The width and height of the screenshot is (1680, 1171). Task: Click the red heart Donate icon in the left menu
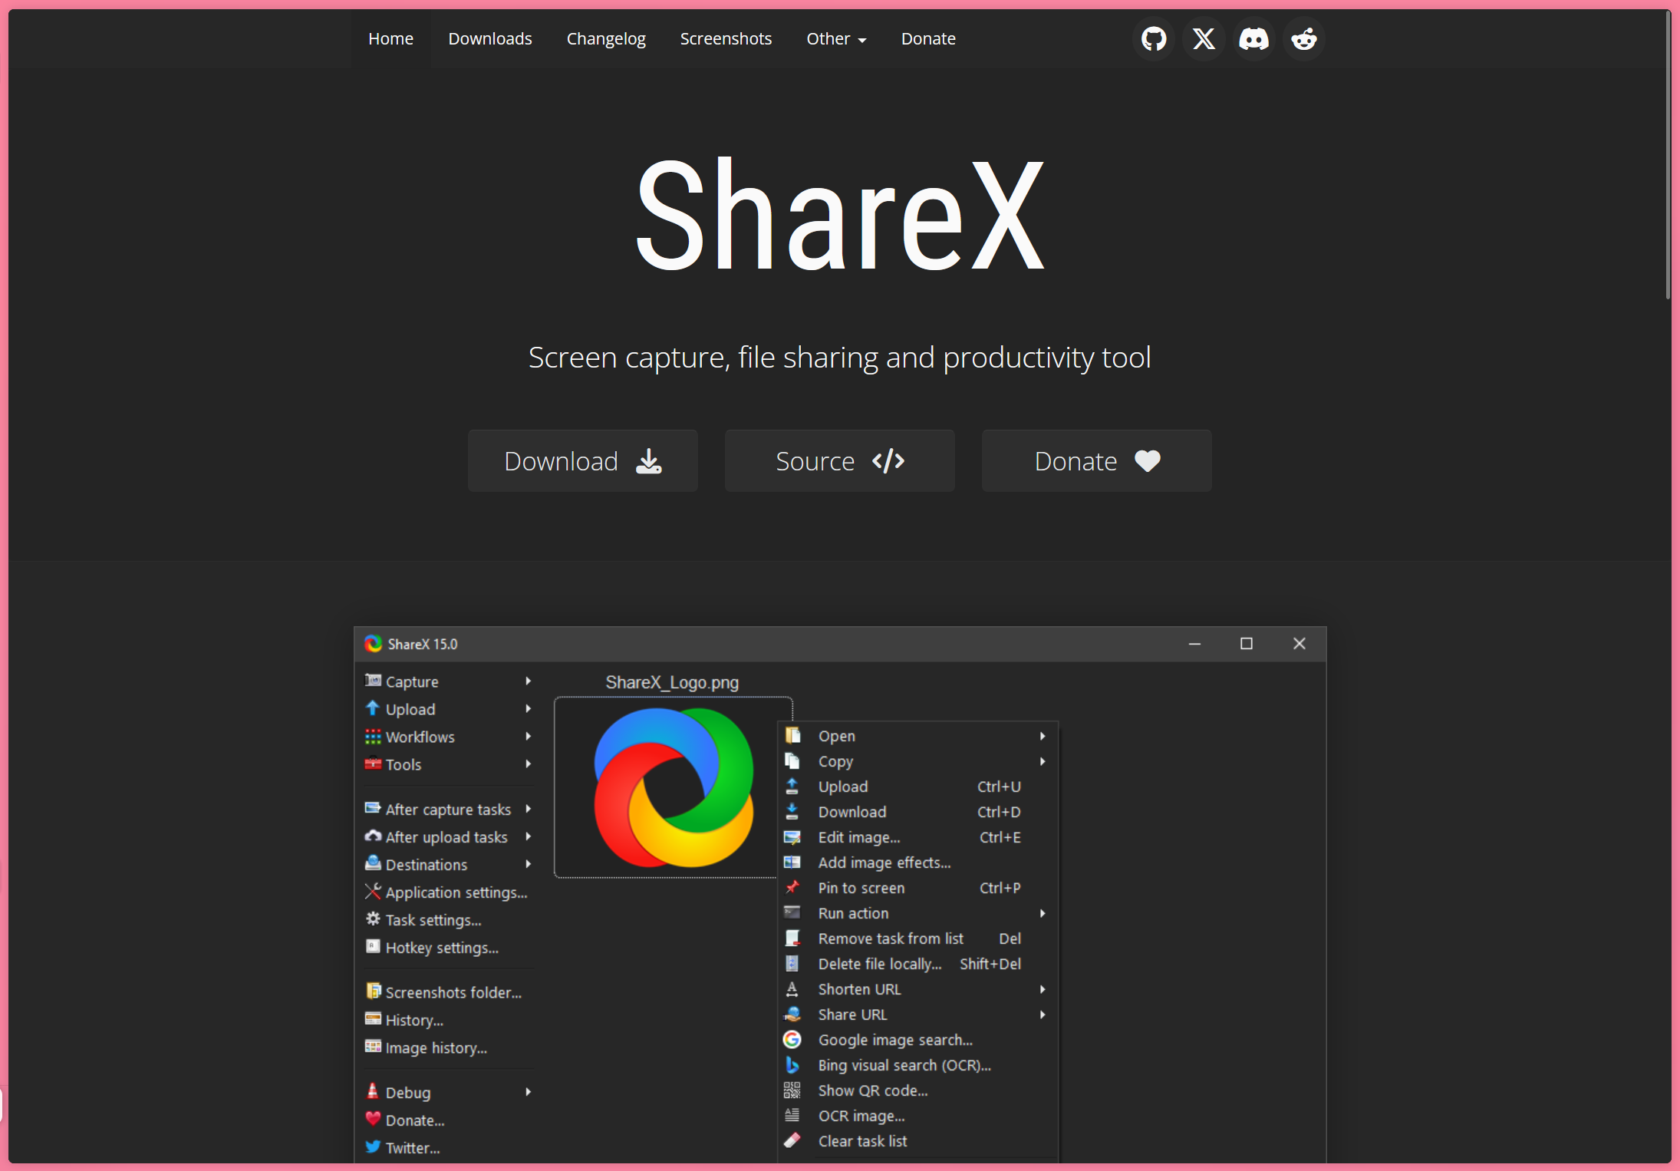coord(373,1119)
